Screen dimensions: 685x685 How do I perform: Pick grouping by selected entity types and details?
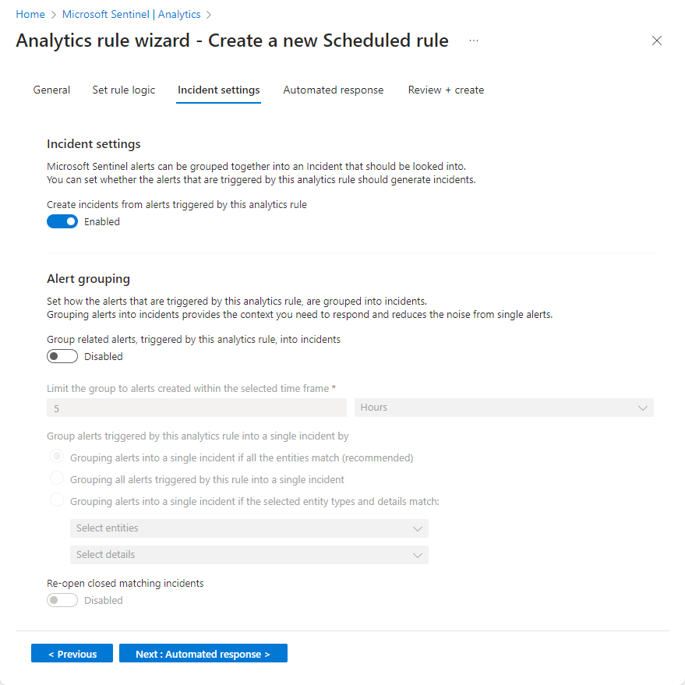pos(55,500)
